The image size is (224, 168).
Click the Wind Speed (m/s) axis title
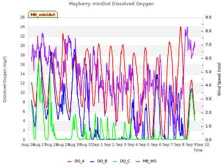coord(219,79)
